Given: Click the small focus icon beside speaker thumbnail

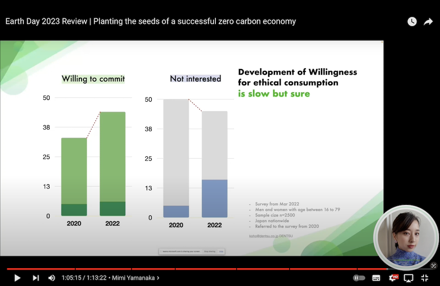Looking at the screenshot, I should (434, 265).
